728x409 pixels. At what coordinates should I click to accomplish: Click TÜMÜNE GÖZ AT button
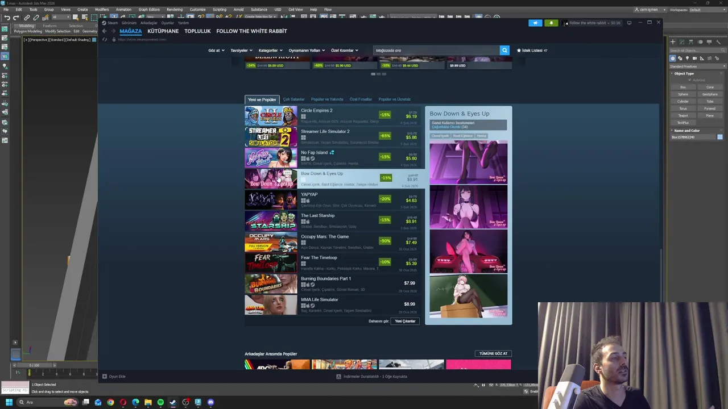493,353
